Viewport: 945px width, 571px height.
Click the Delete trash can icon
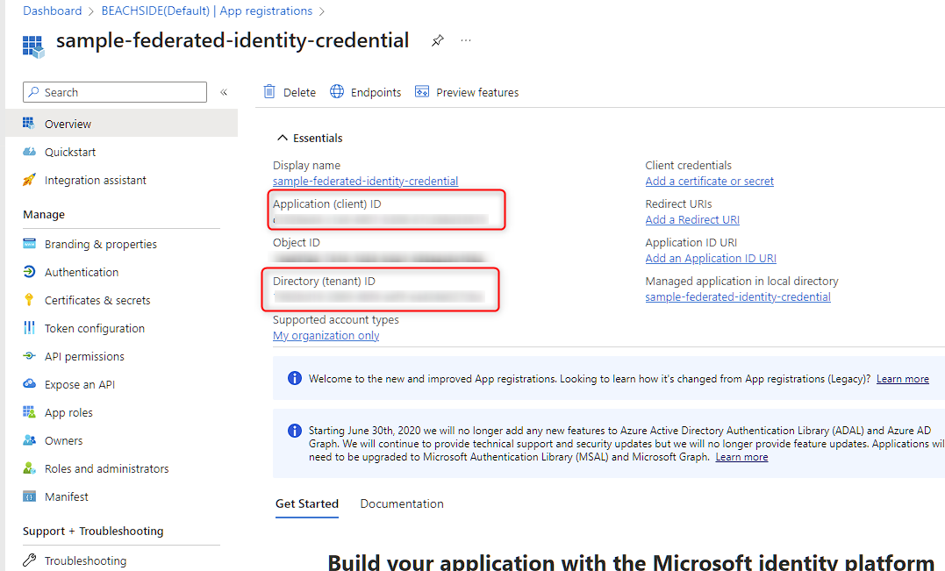[269, 91]
